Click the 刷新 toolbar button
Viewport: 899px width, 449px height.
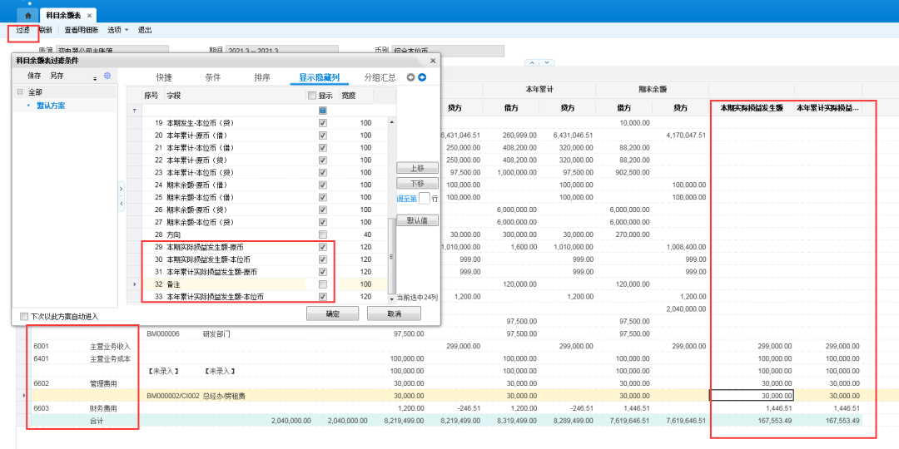coord(46,30)
